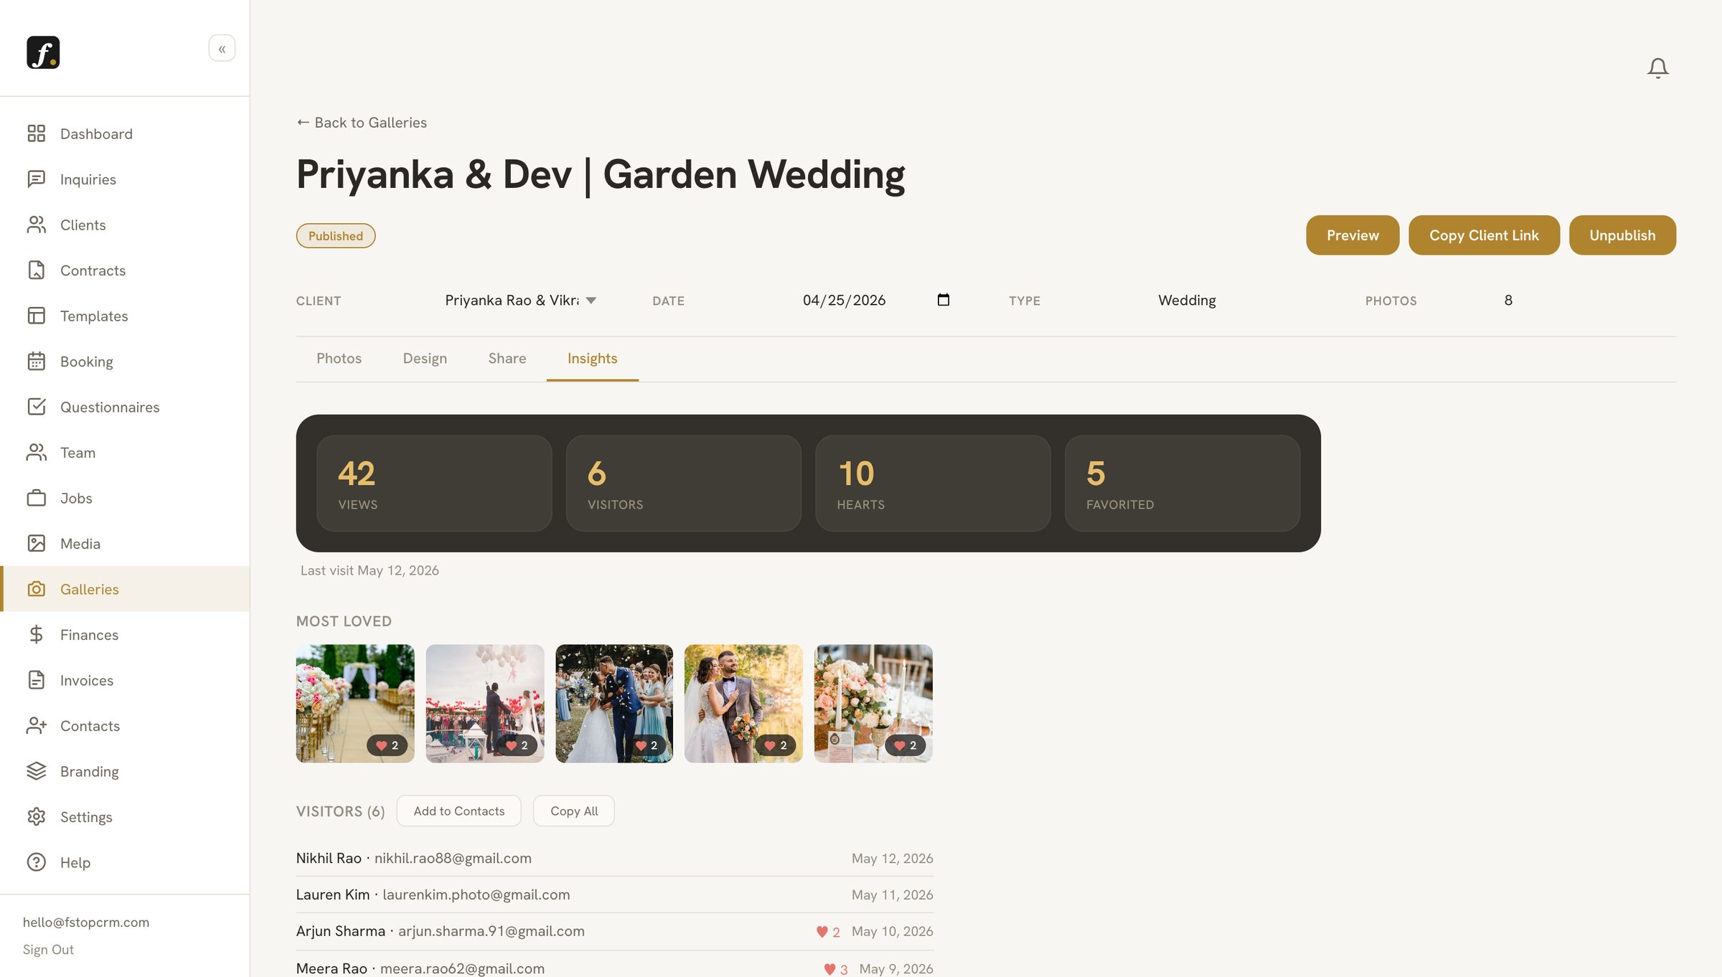Collapse the sidebar with the double-chevron button
1722x977 pixels.
tap(222, 49)
